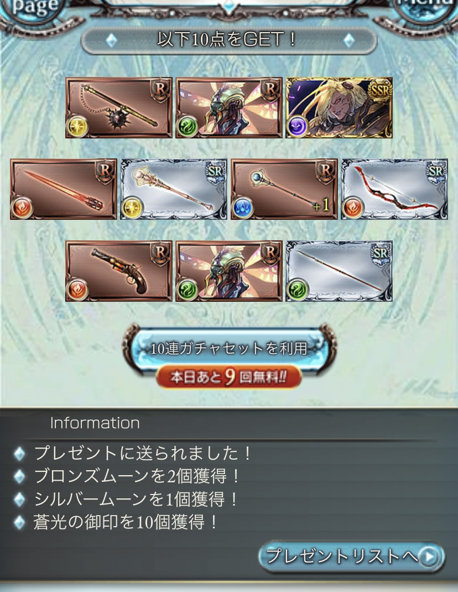Tap the bottom-row R dragonfly summon card
458x592 pixels.
[229, 271]
